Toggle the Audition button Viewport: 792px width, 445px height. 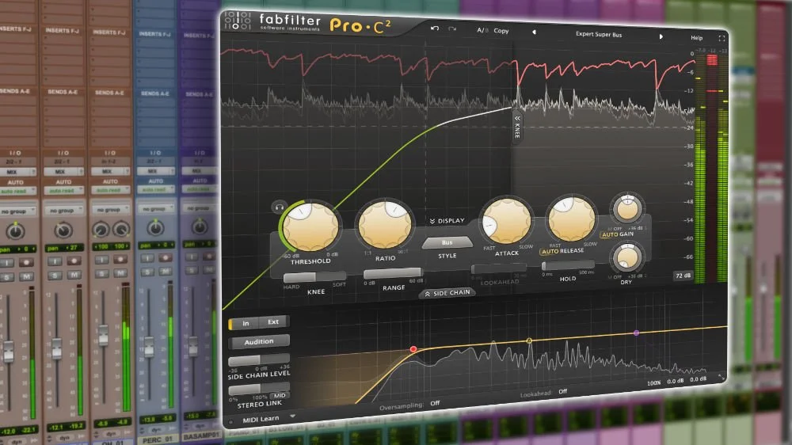259,342
